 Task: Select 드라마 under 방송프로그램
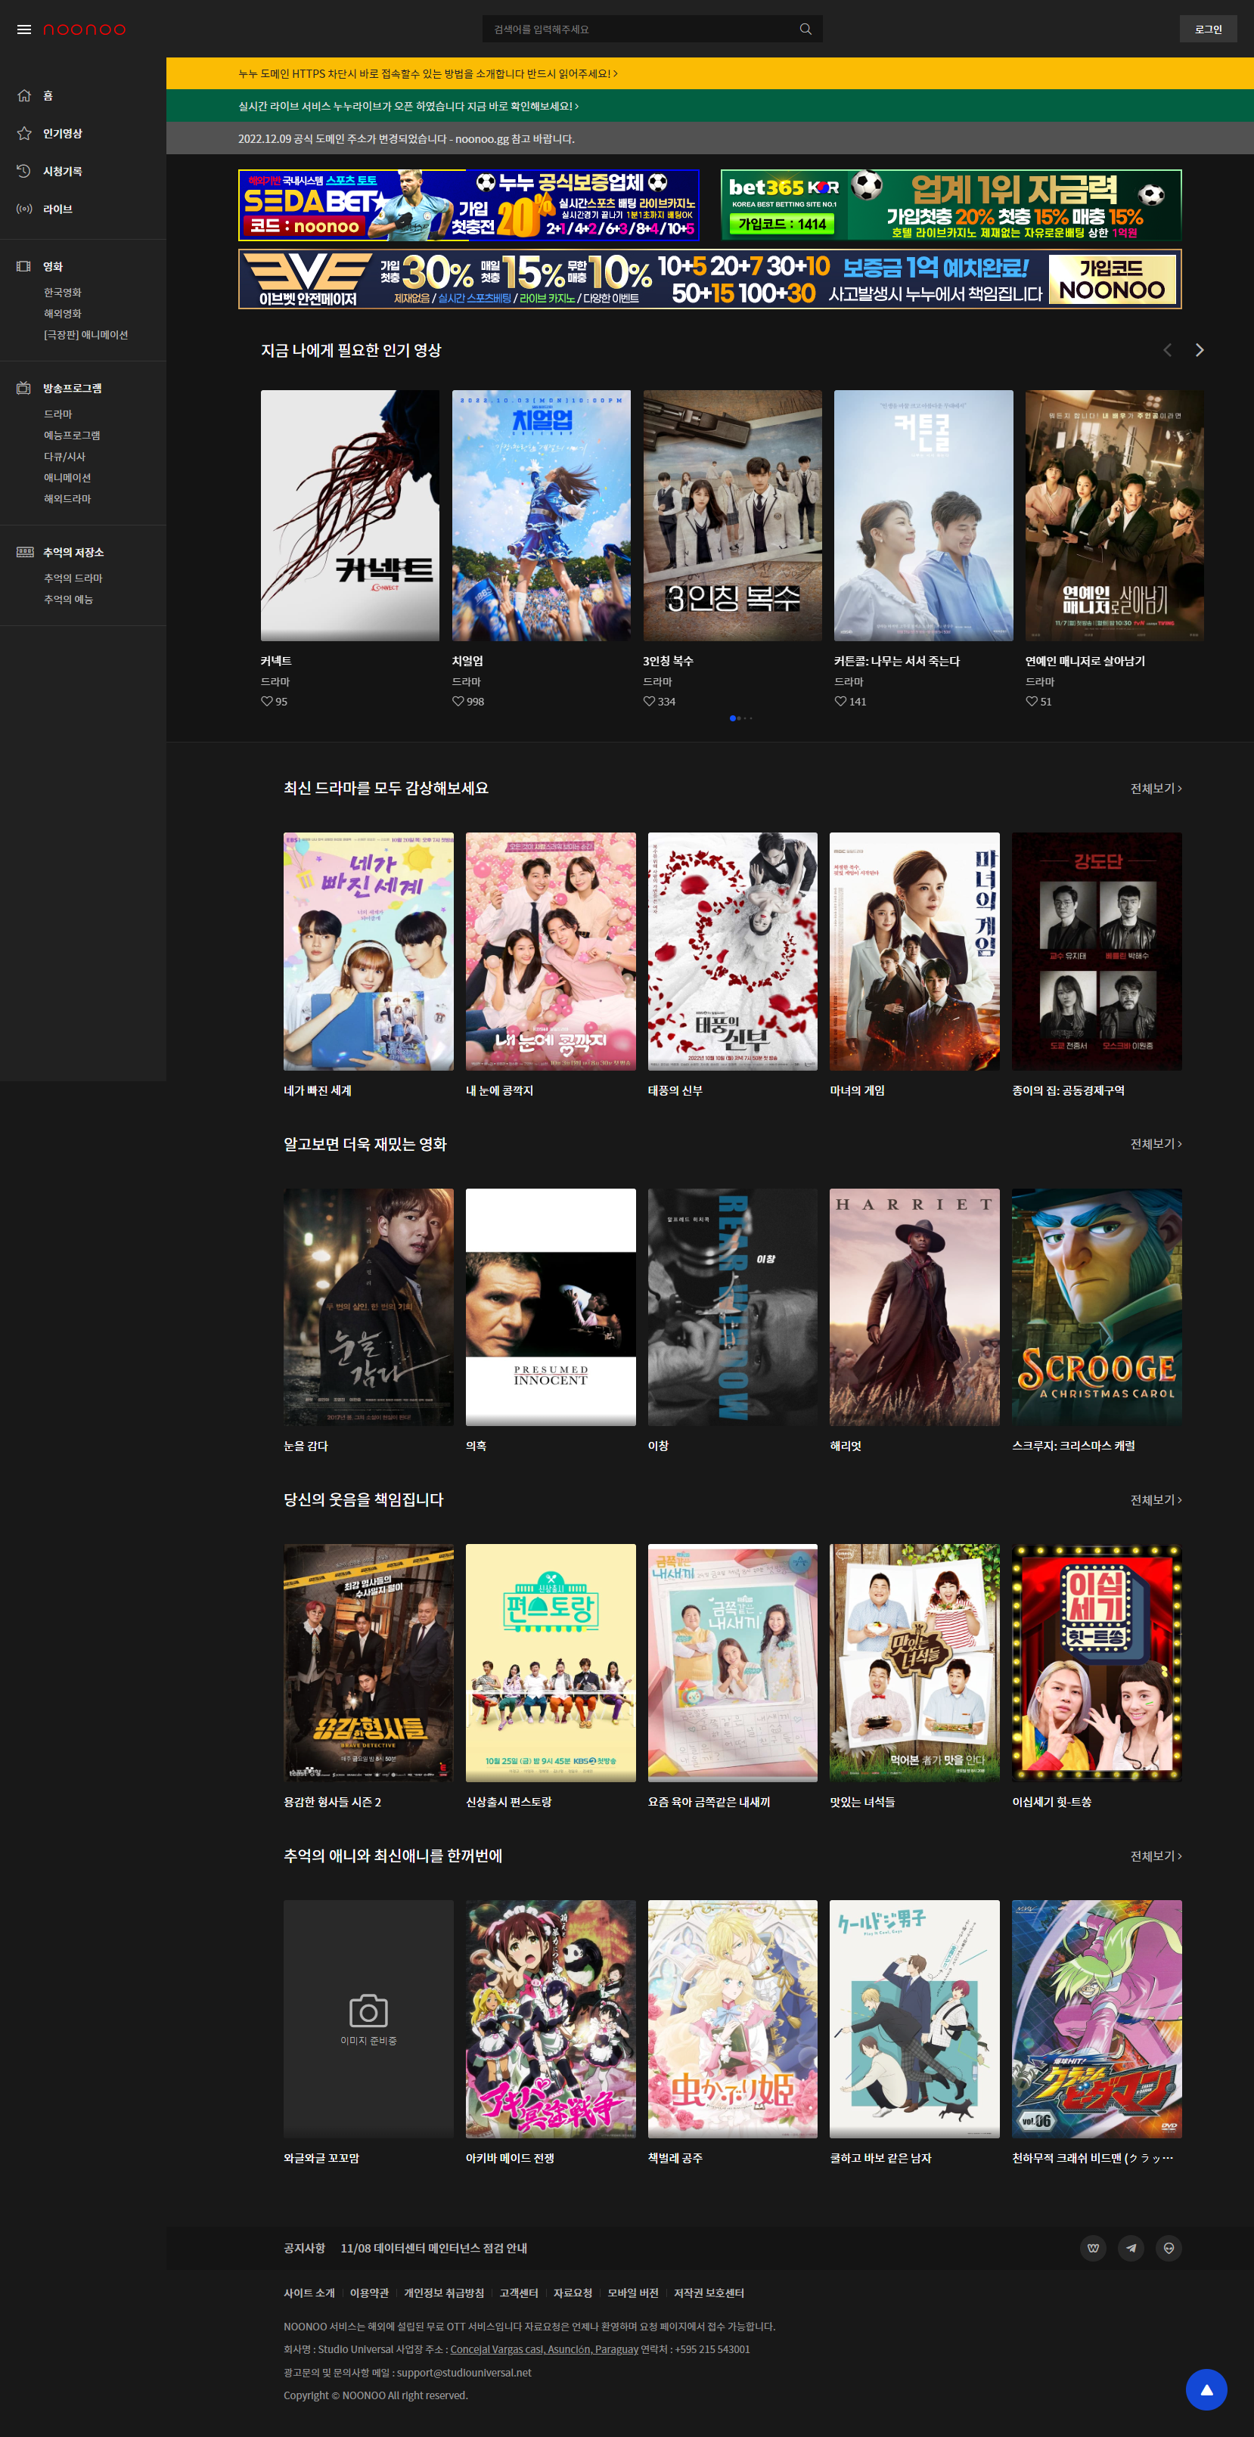point(57,414)
